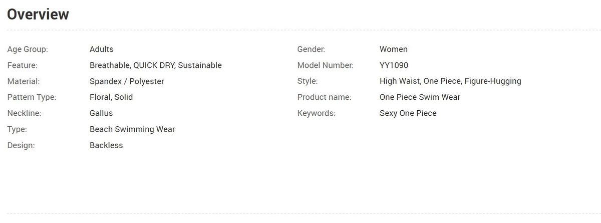
Task: Click the Beach Swimming Wear value
Action: coord(132,129)
